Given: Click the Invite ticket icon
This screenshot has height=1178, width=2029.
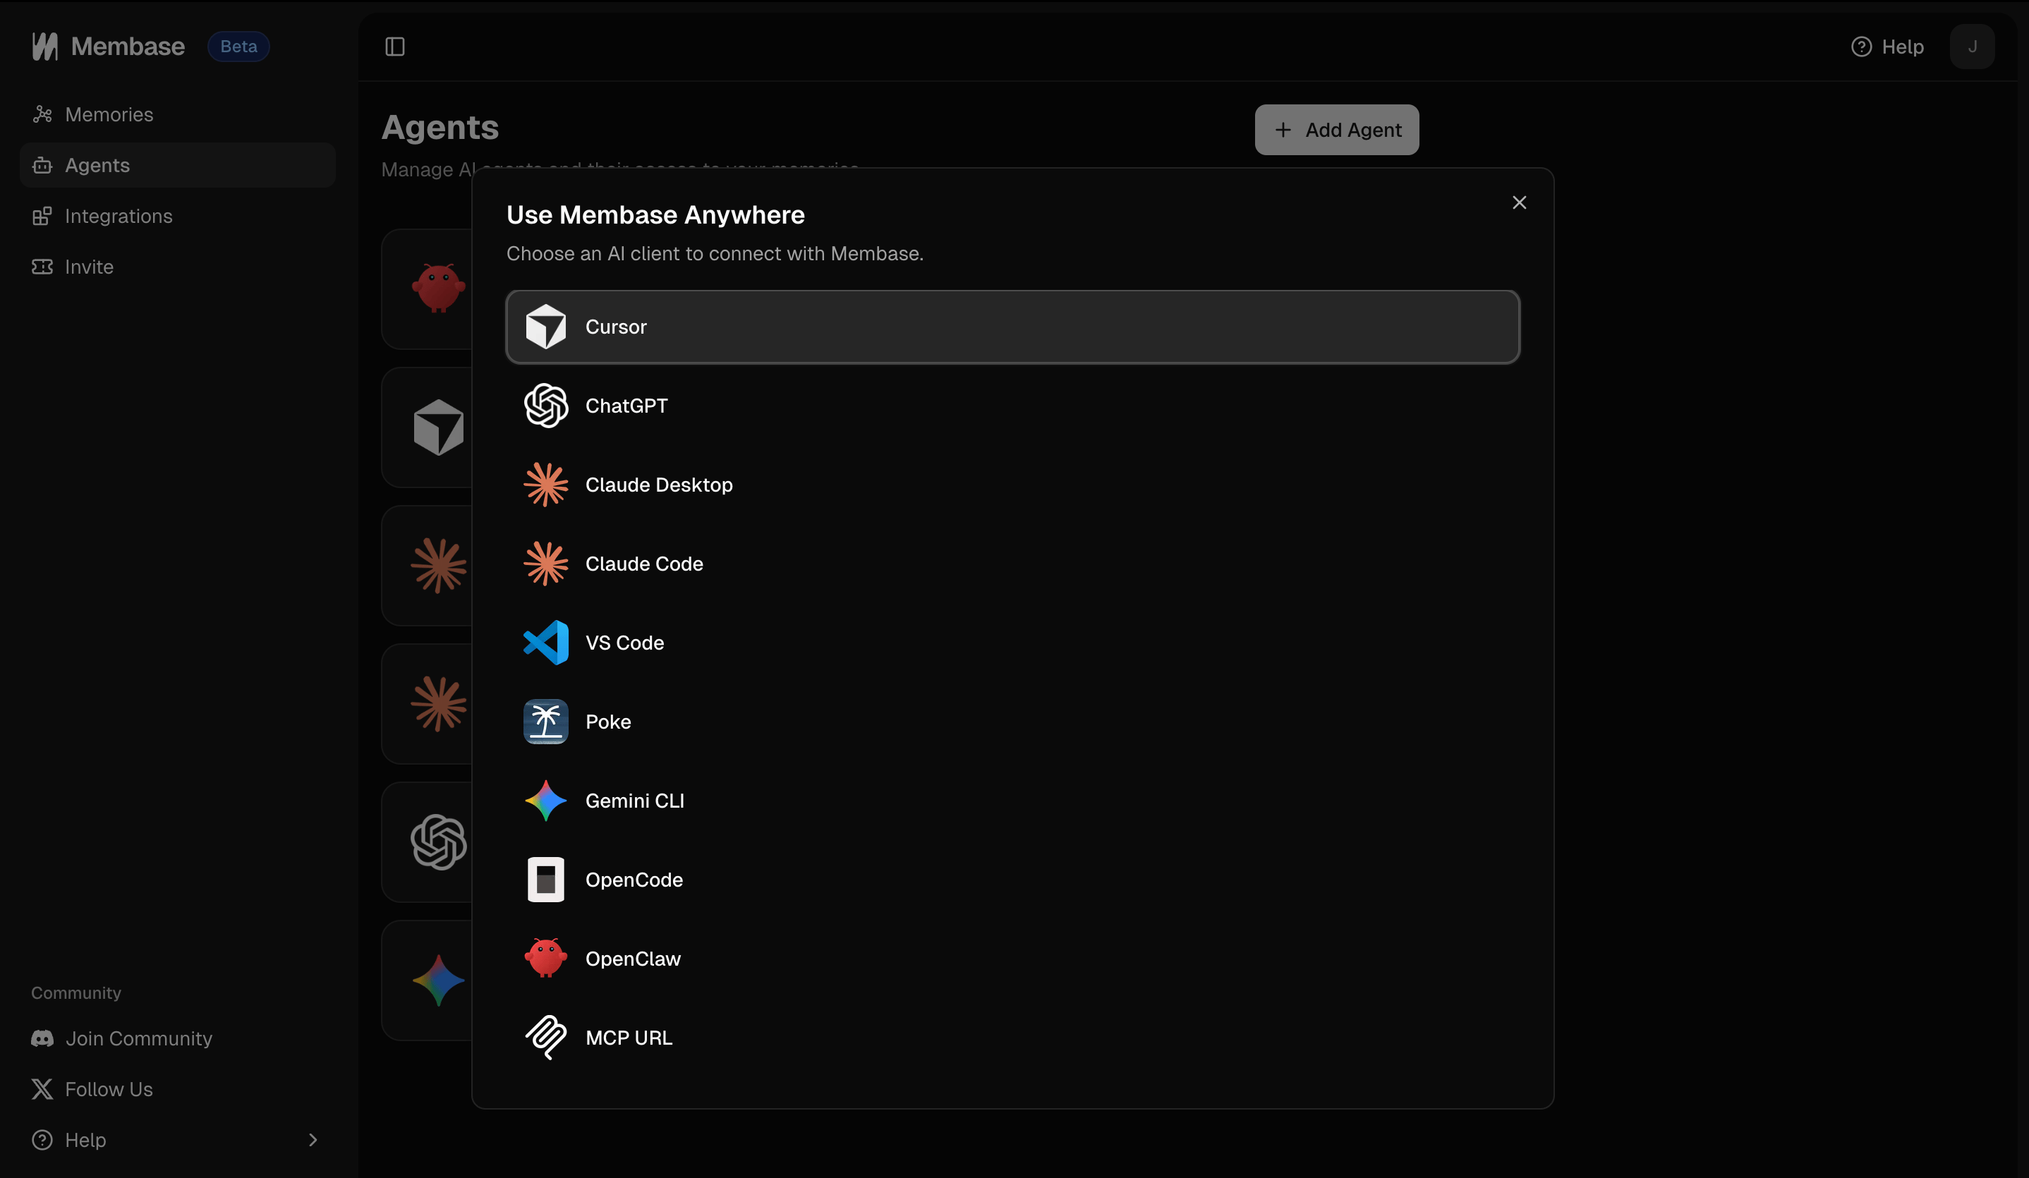Looking at the screenshot, I should [x=42, y=267].
